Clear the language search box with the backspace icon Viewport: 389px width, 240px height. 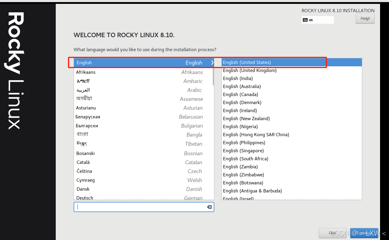tap(209, 207)
